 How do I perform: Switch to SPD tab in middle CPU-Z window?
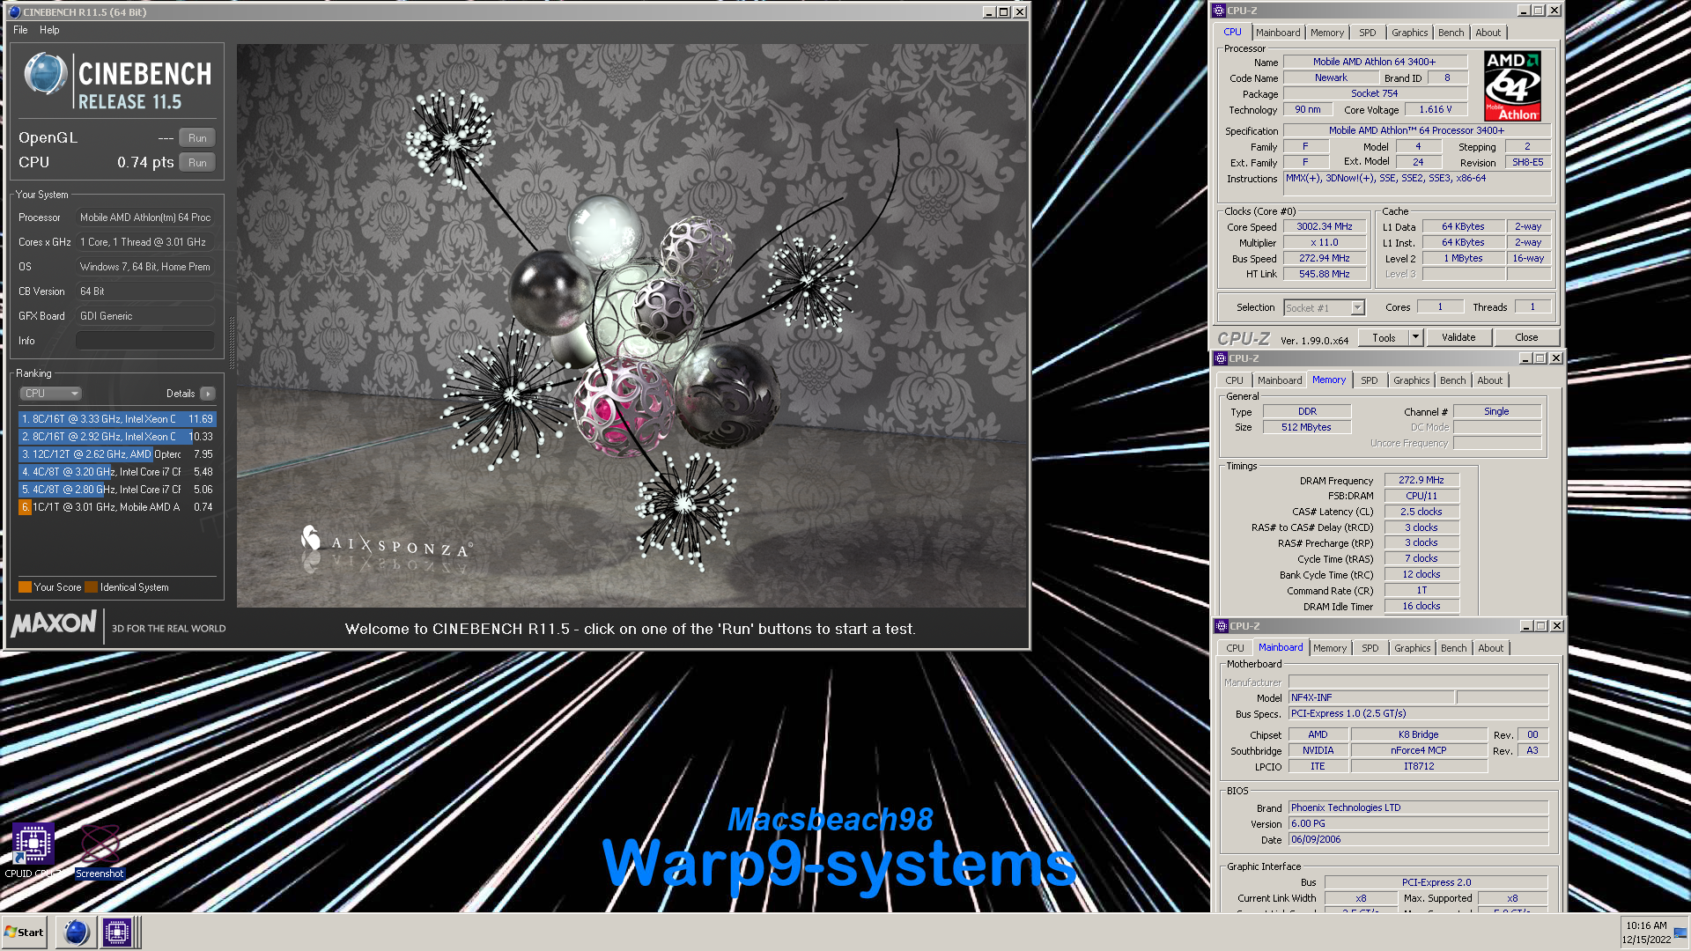pyautogui.click(x=1369, y=380)
